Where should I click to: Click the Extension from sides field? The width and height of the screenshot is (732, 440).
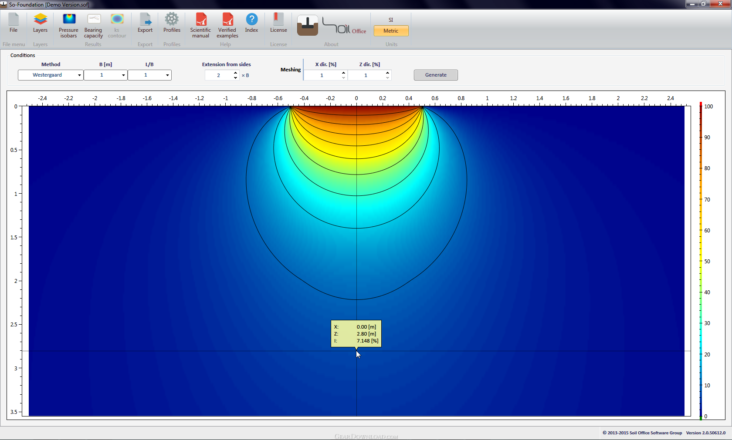point(219,75)
